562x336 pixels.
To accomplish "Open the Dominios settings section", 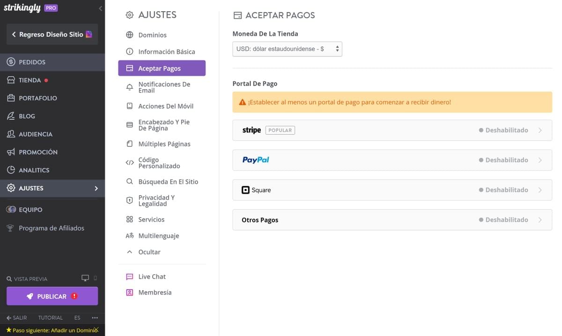I will click(152, 35).
